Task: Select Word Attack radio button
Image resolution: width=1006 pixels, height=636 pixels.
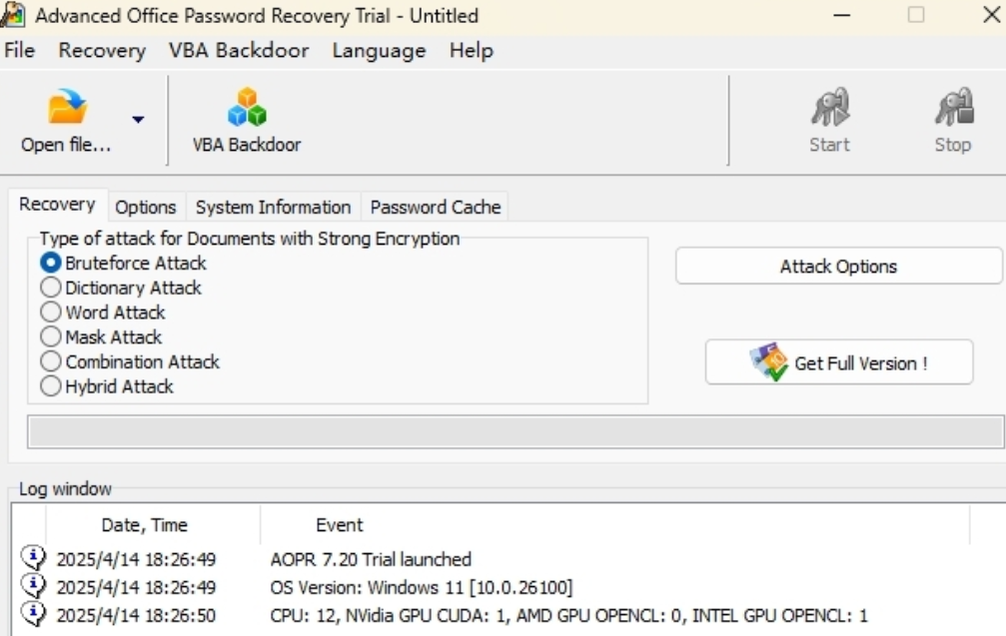Action: tap(51, 313)
